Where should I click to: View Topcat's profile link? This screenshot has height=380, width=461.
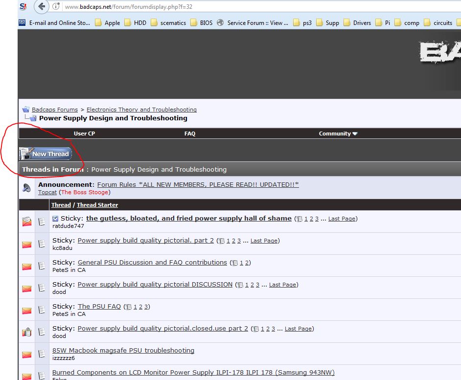(x=47, y=192)
